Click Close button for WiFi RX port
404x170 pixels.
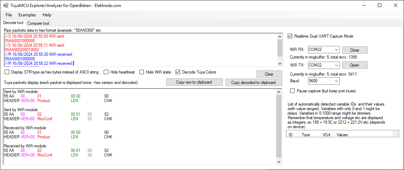pyautogui.click(x=355, y=50)
